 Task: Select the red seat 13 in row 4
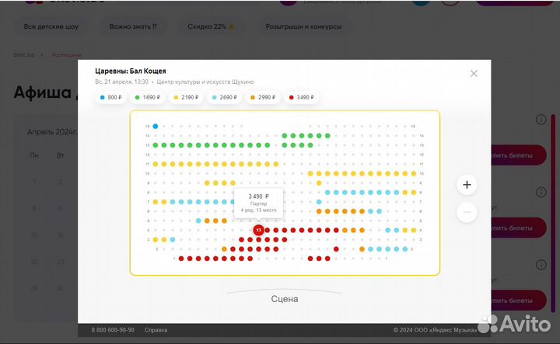click(x=258, y=231)
